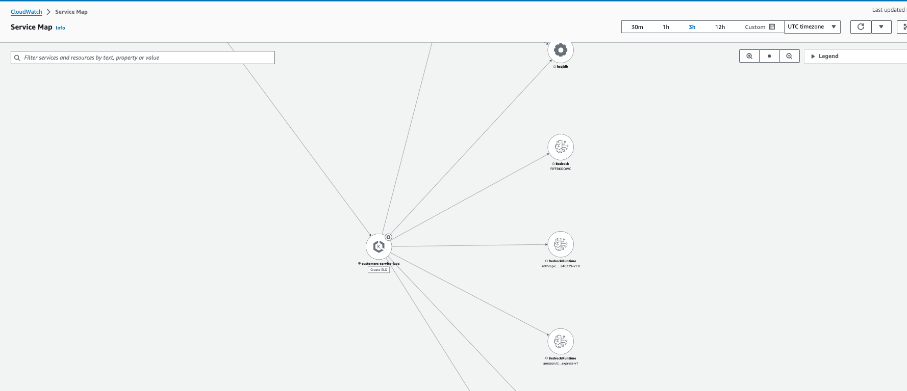Click the Last updated text

889,10
